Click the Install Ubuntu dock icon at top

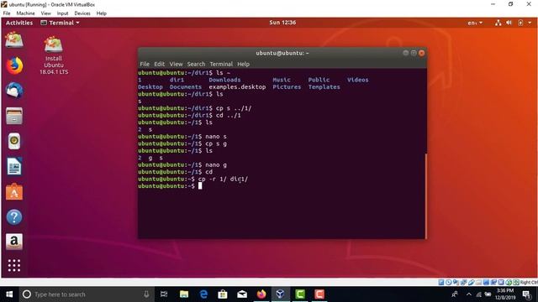tap(14, 40)
